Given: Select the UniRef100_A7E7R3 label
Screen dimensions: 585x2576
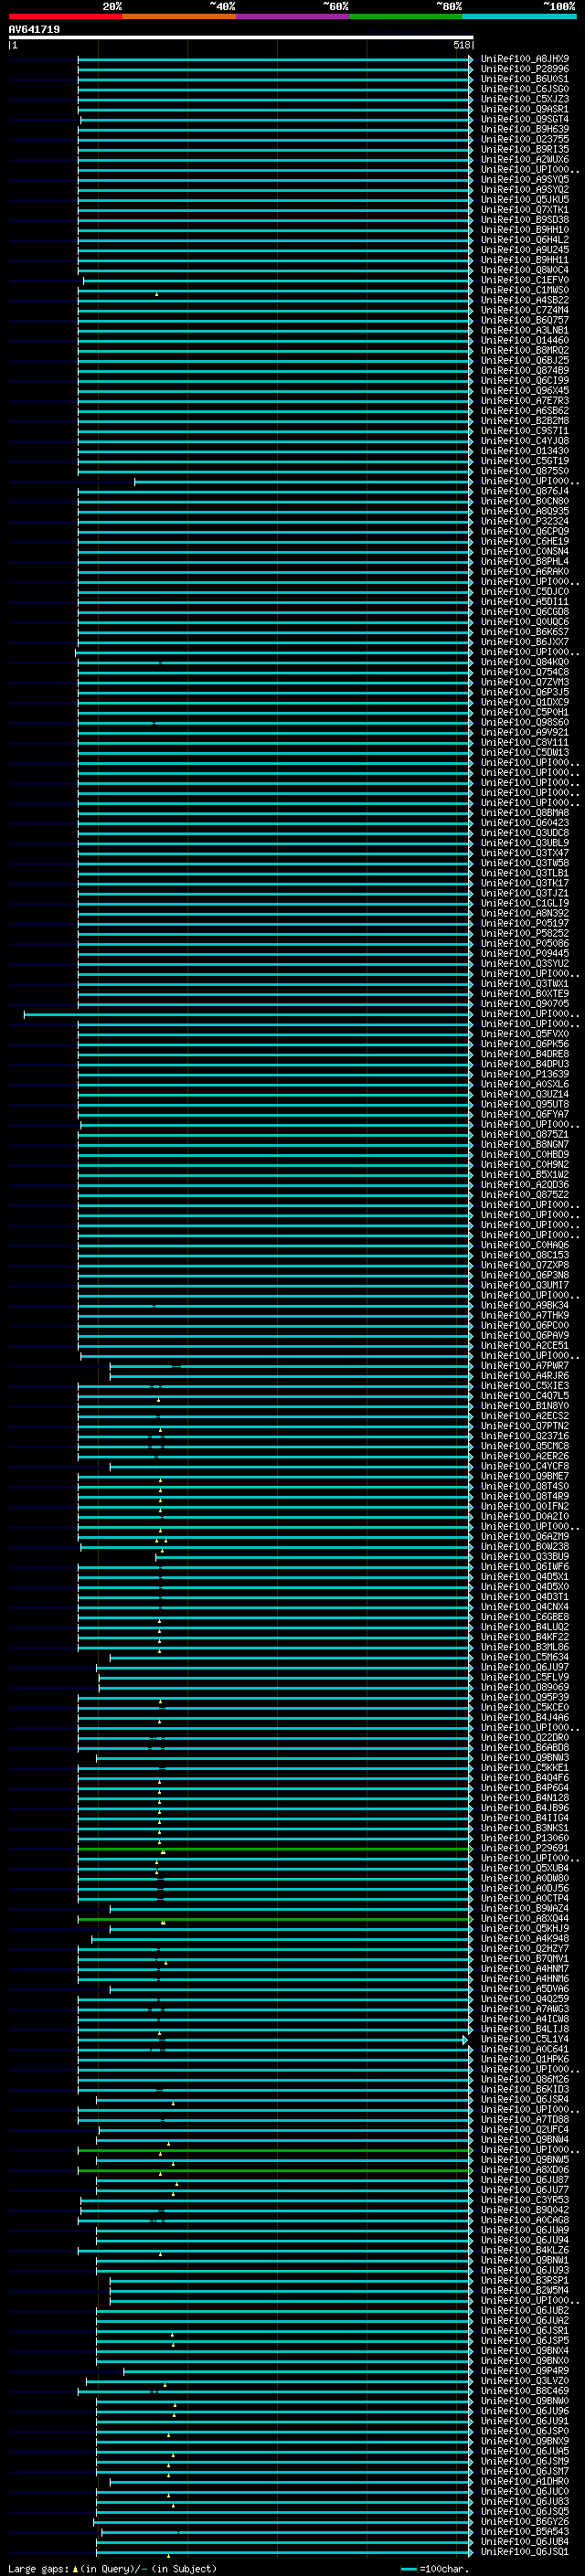Looking at the screenshot, I should 525,401.
